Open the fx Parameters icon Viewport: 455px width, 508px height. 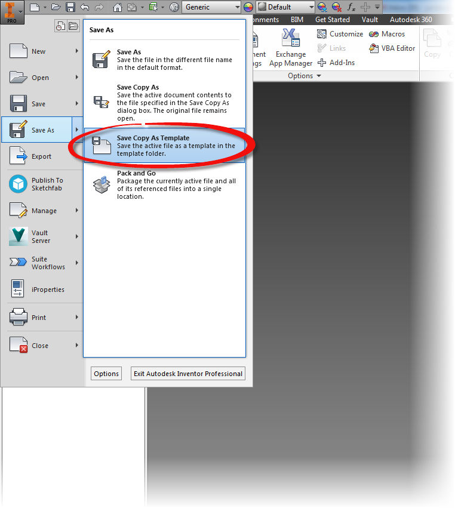(351, 7)
